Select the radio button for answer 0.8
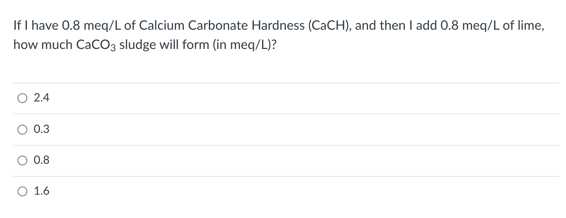The width and height of the screenshot is (566, 218). coord(22,160)
